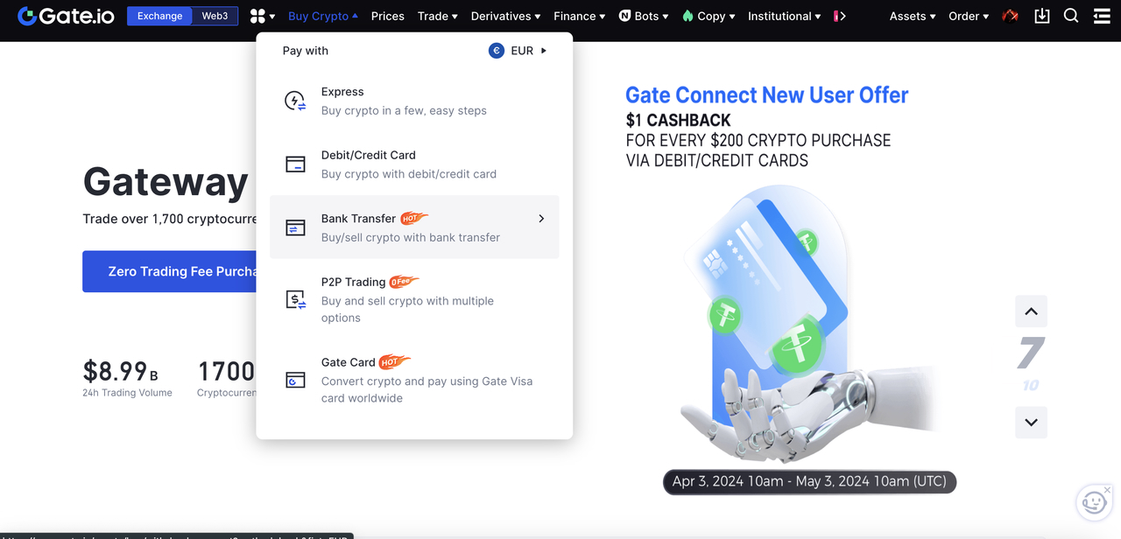Expand the Assets dropdown
This screenshot has width=1121, height=539.
(913, 16)
